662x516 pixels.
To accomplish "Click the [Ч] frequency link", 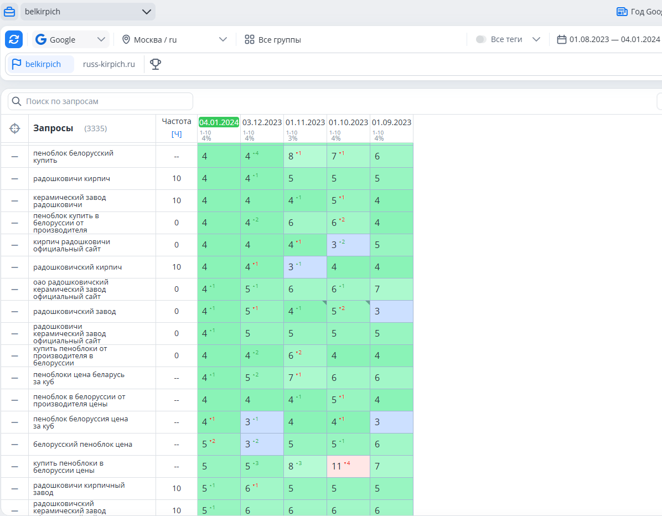I will tap(177, 134).
